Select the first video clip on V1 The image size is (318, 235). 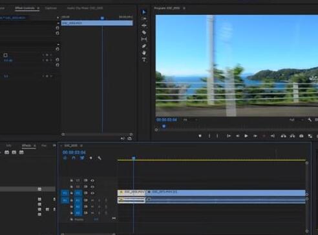[131, 192]
